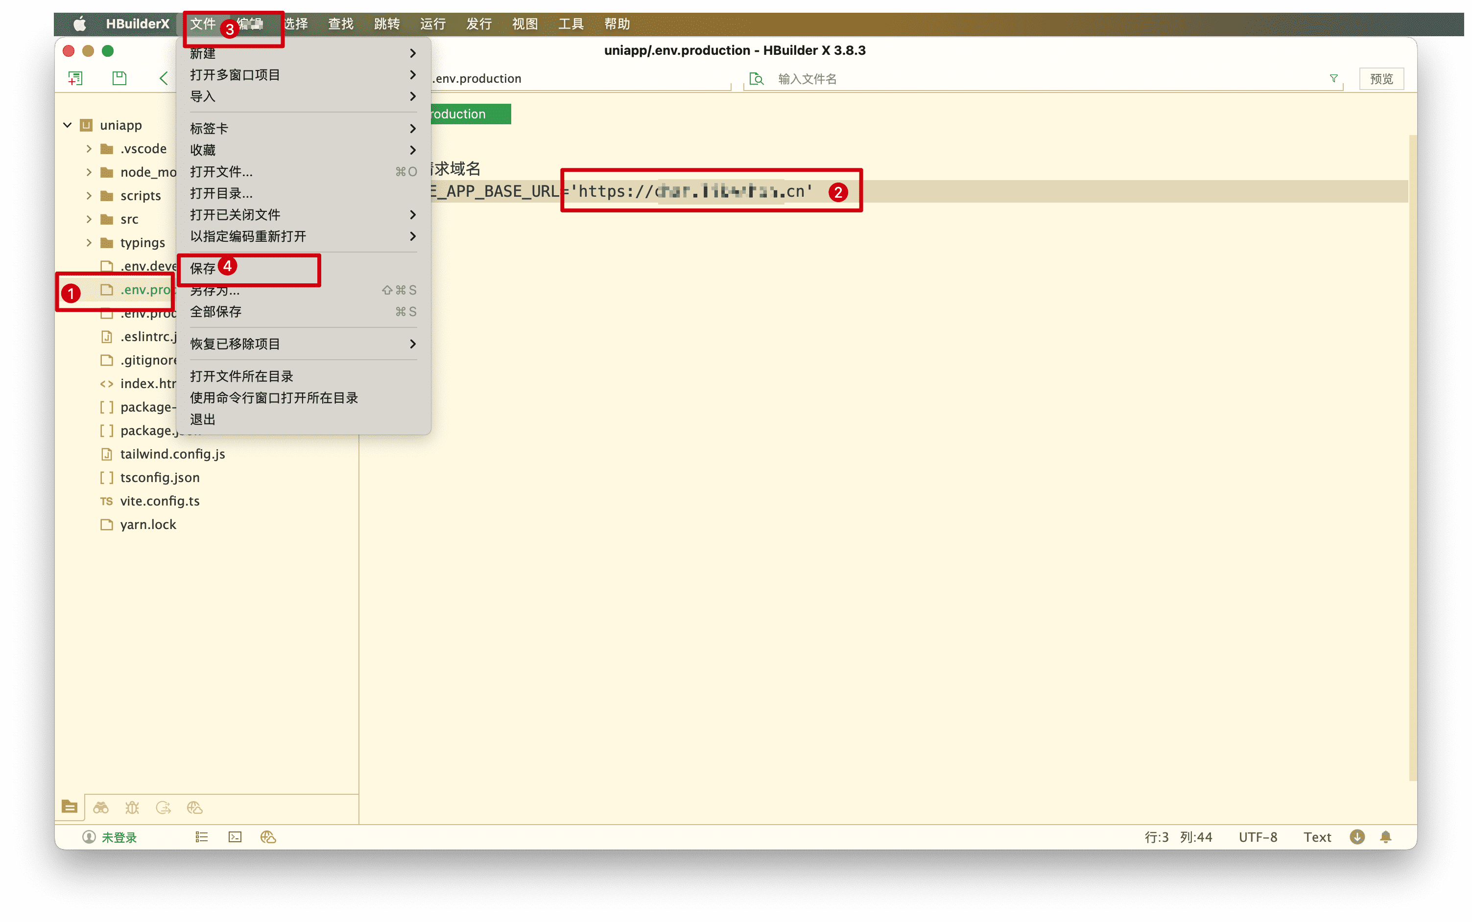The width and height of the screenshot is (1472, 922).
Task: Open 打开已关闭文件 submenu entry
Action: pyautogui.click(x=303, y=215)
